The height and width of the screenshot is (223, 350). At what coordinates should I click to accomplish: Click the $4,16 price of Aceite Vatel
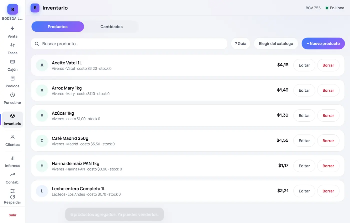click(x=283, y=65)
